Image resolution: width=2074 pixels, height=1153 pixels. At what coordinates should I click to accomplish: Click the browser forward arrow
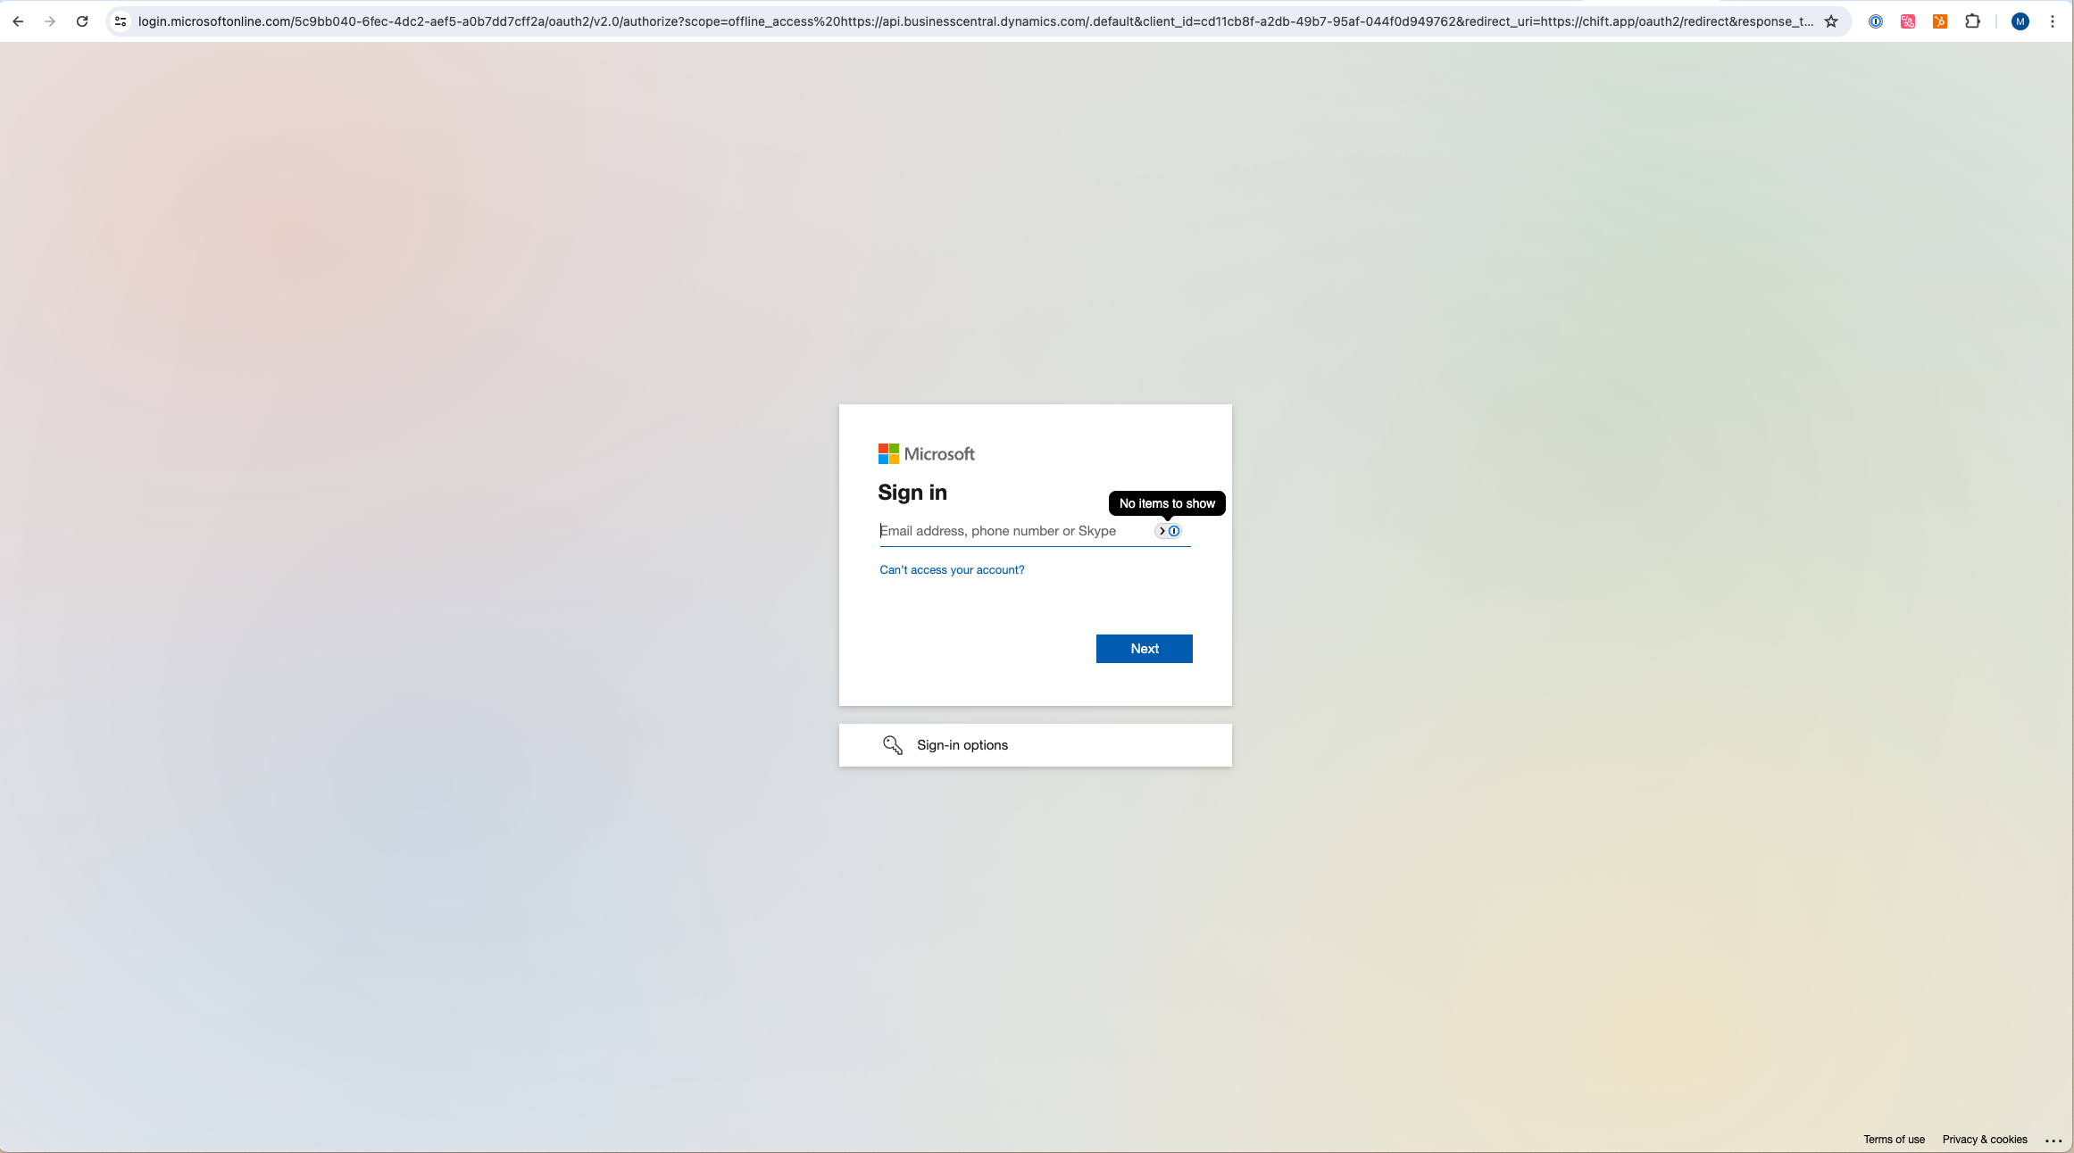pos(50,21)
